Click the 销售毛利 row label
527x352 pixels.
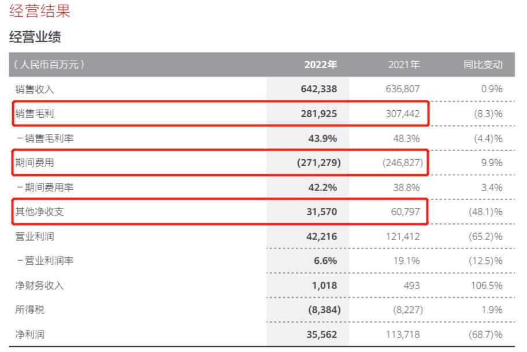(x=35, y=114)
